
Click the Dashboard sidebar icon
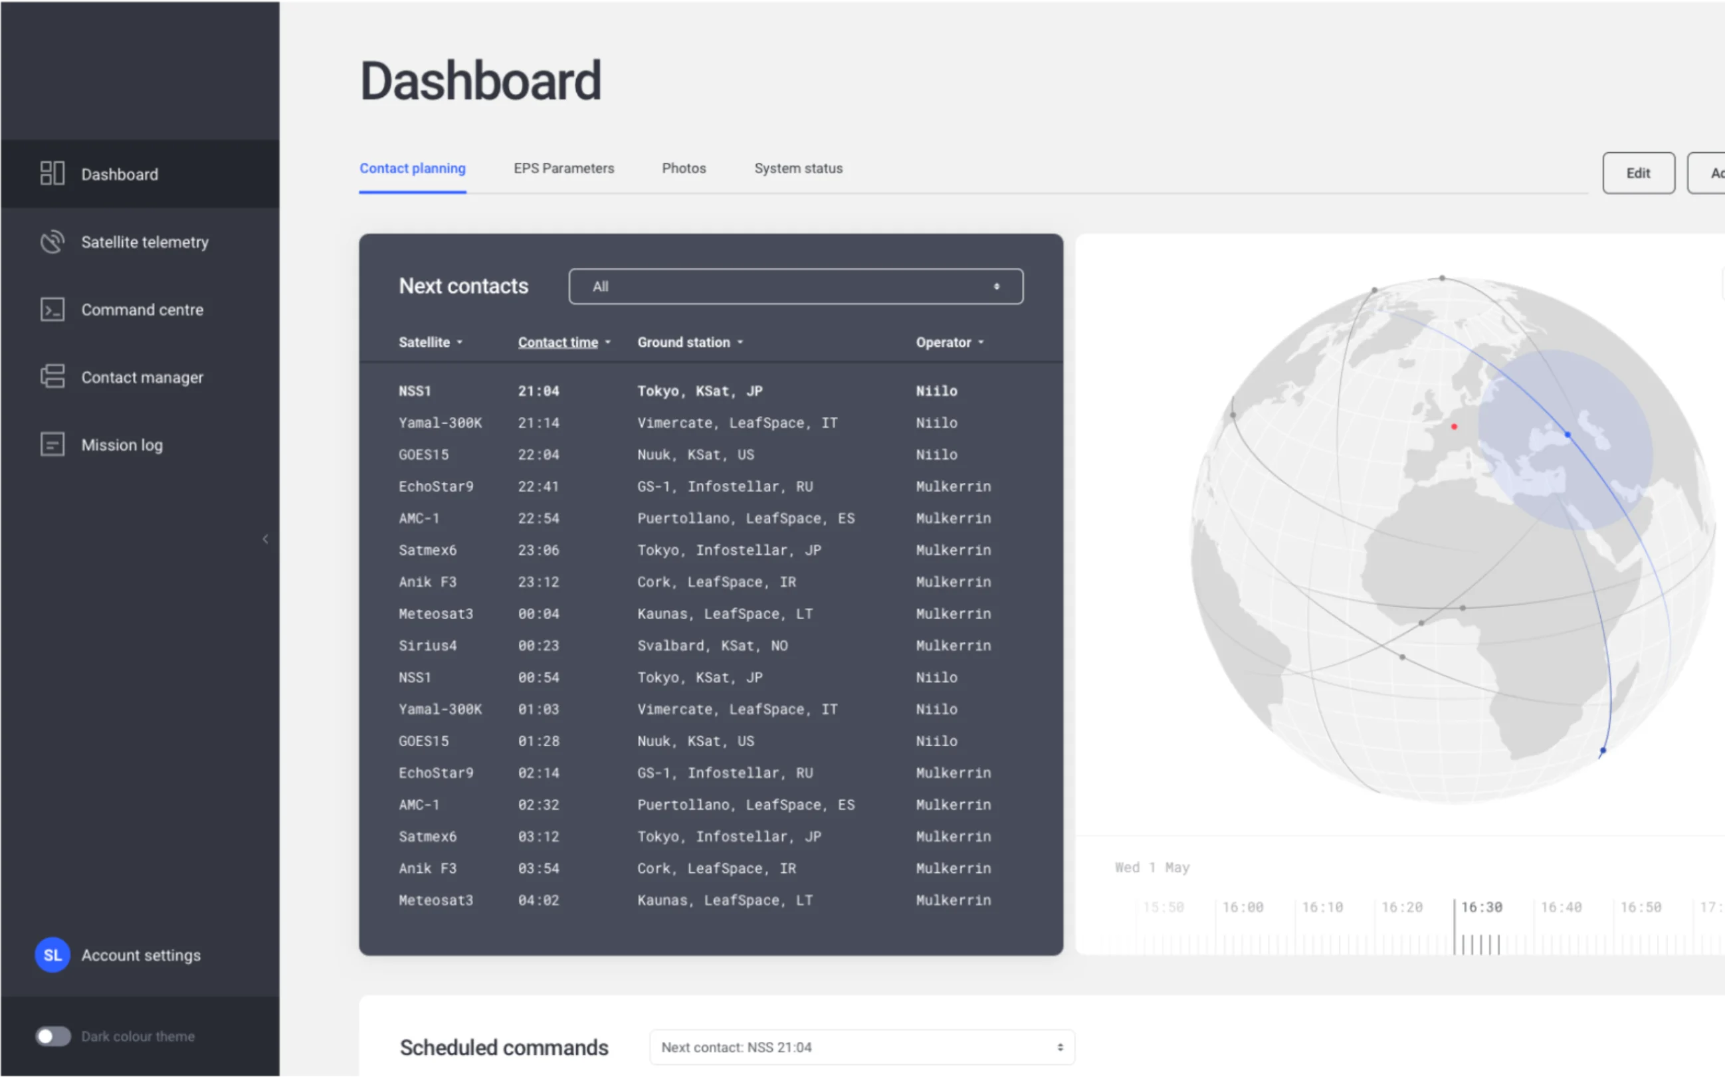(51, 173)
